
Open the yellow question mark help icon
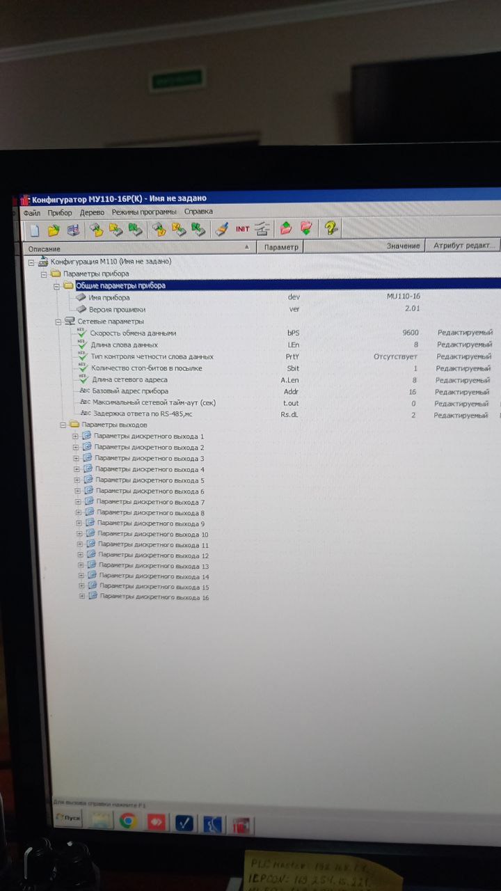(331, 228)
